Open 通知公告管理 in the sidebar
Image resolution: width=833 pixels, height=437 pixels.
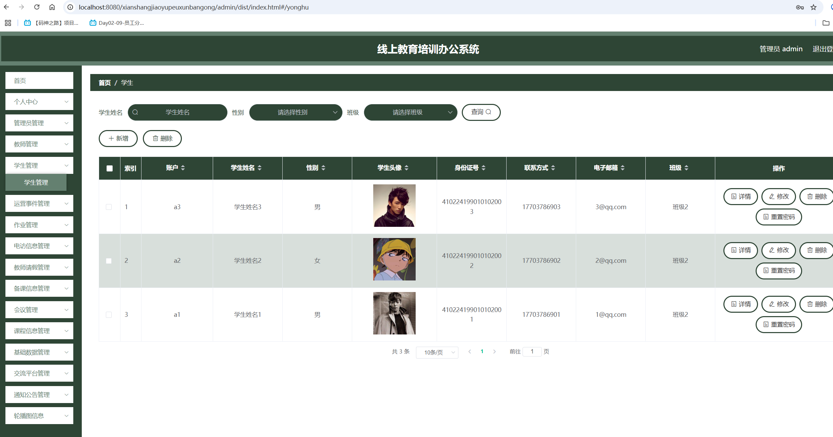39,395
